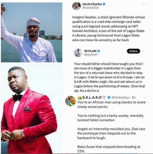Image resolution: width=153 pixels, height=154 pixels.
Task: Open three-dot menu on Uncle Charles tweet
Action: coord(143,4)
